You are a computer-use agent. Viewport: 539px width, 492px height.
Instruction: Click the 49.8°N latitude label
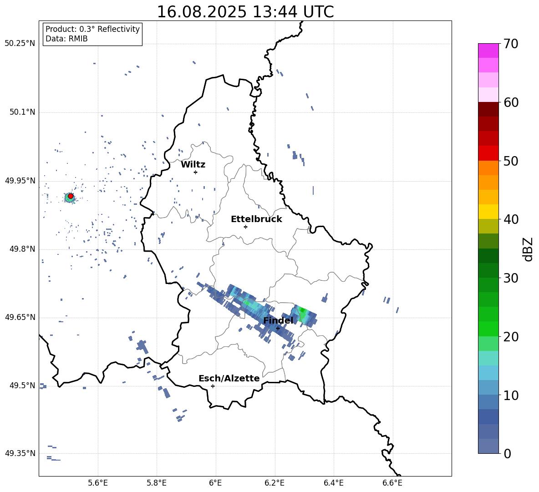[x=22, y=249]
